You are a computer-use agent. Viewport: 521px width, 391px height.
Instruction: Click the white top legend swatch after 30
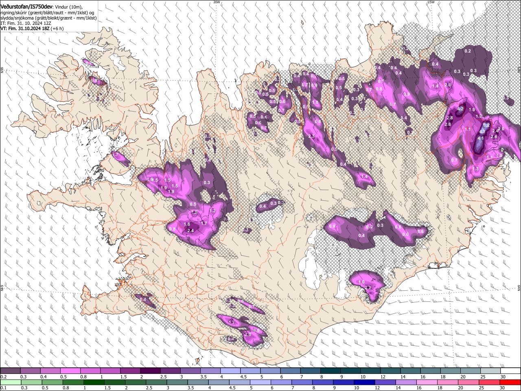coord(511,371)
